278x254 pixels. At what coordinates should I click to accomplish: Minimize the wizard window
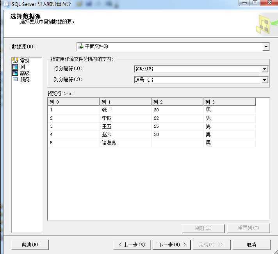point(244,3)
